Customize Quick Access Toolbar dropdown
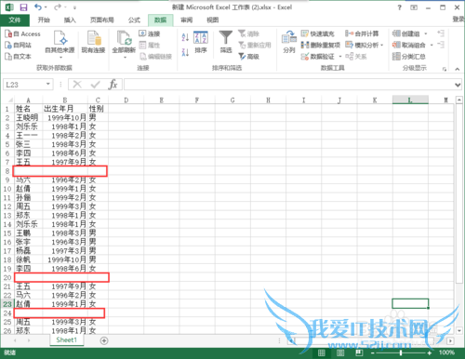This screenshot has width=465, height=359. (74, 7)
